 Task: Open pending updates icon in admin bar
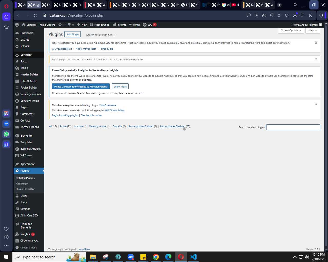click(x=61, y=25)
